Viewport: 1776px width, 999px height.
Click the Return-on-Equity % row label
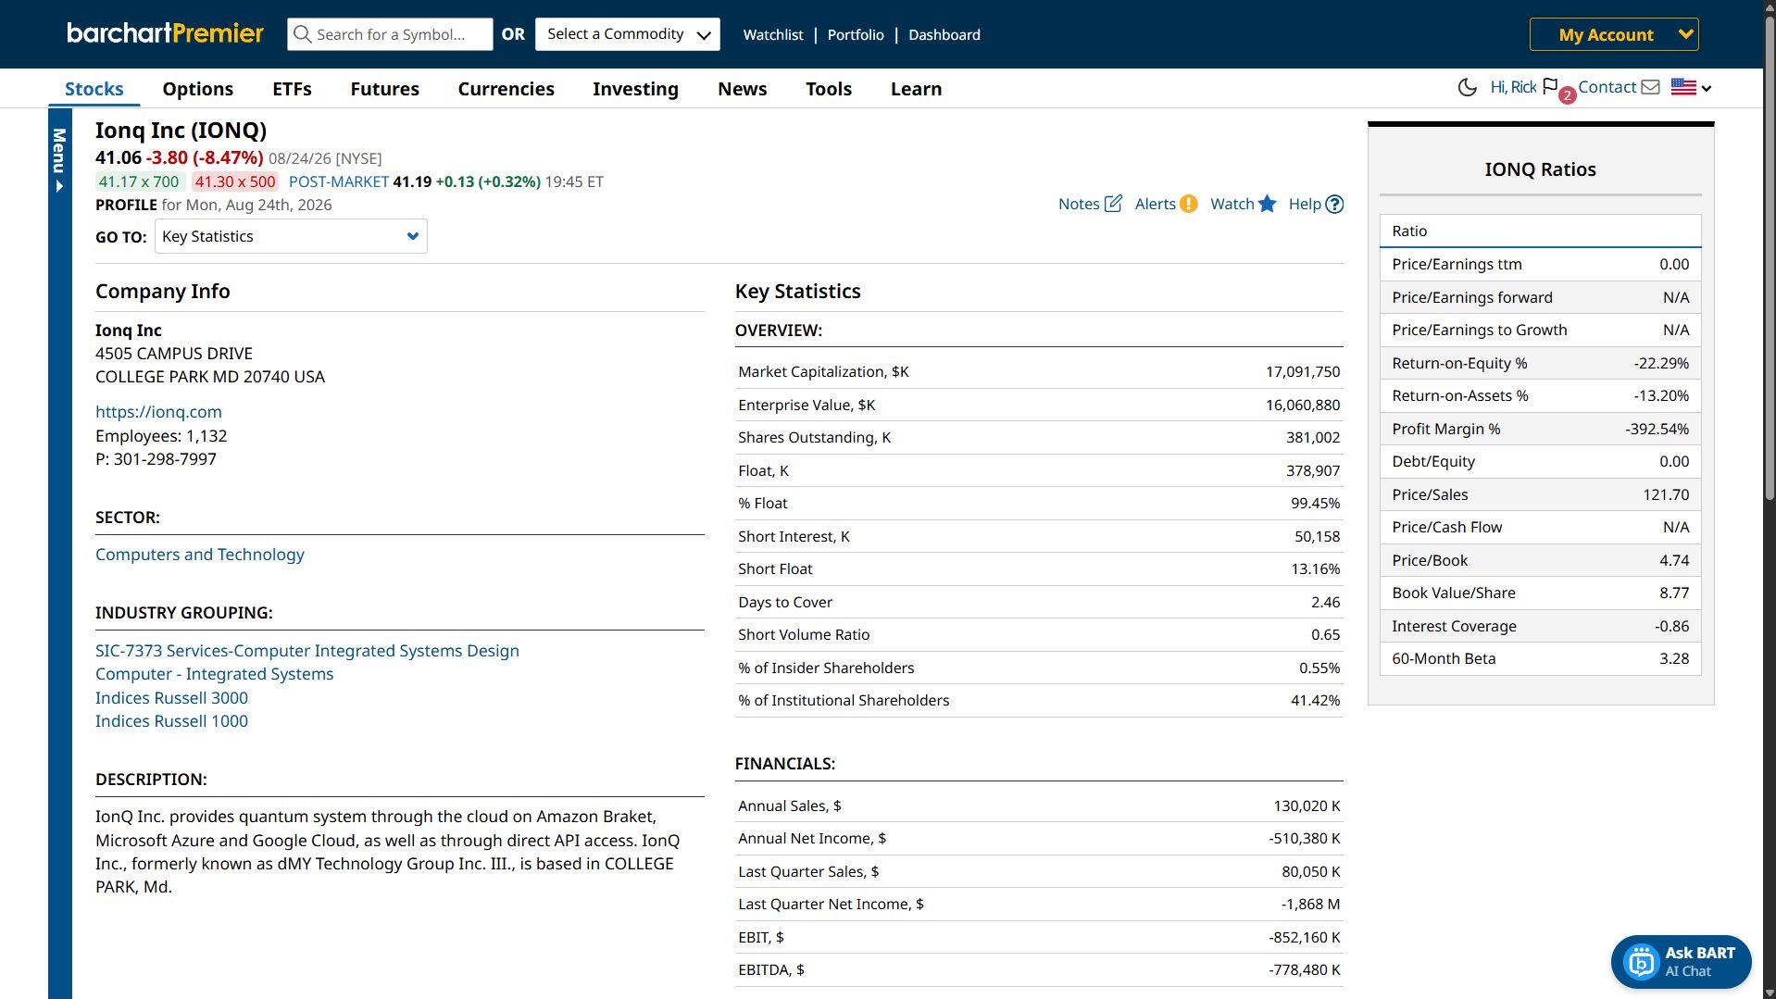tap(1459, 363)
